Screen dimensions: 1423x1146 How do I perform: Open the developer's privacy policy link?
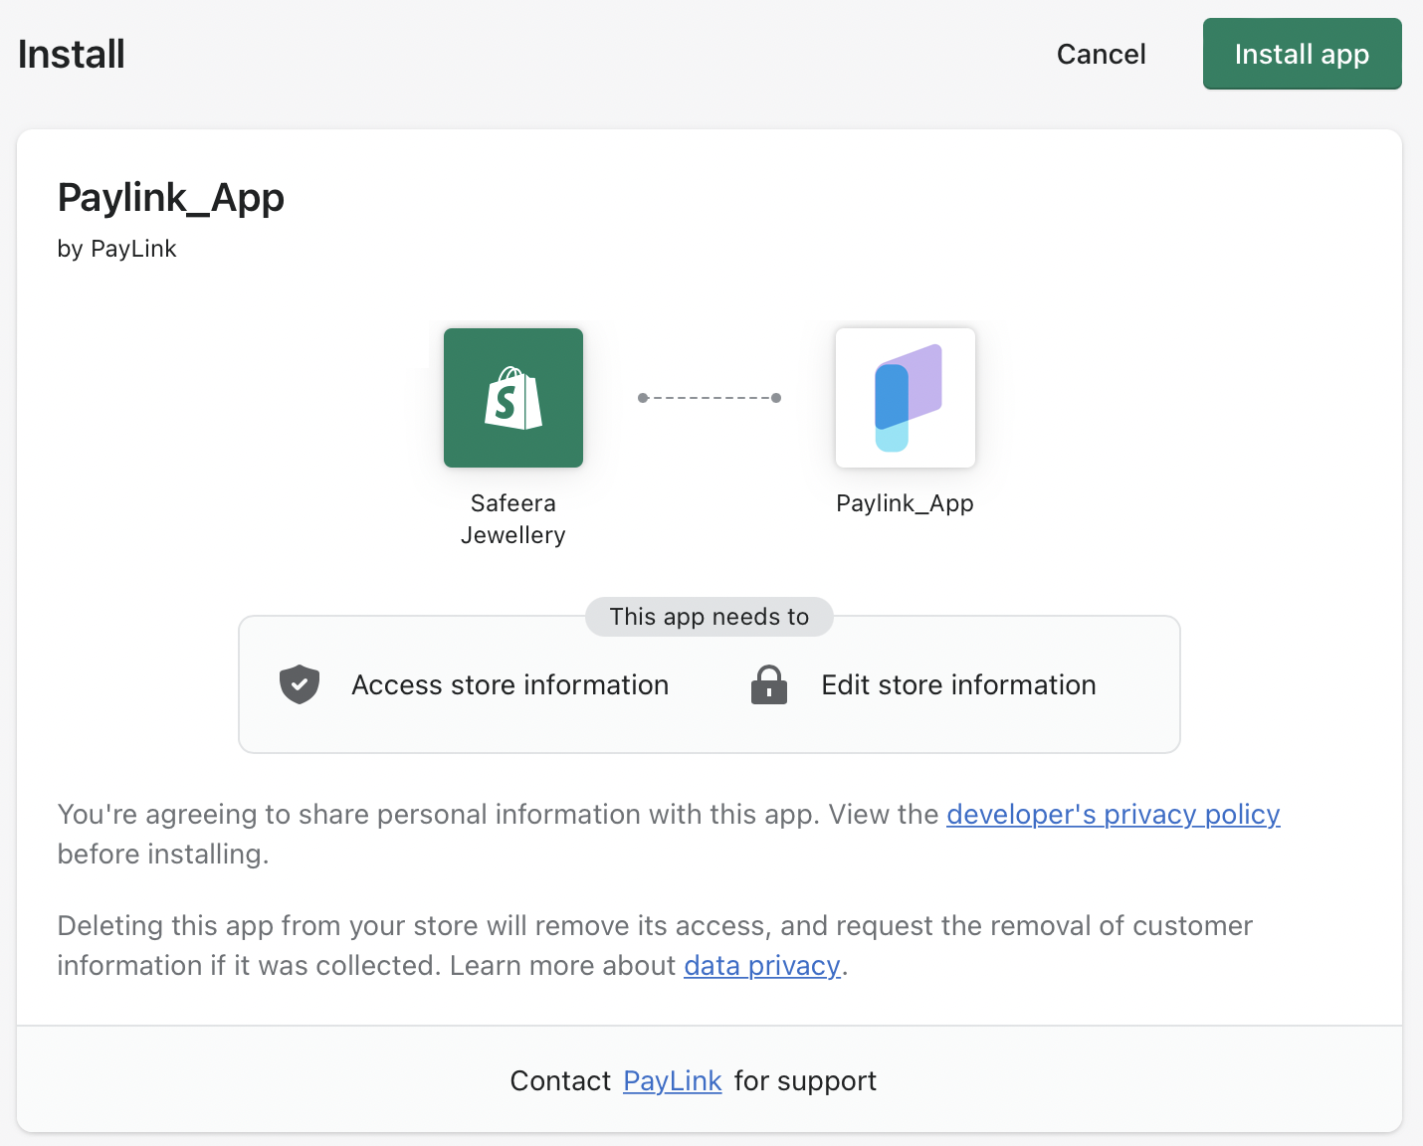point(1113,814)
